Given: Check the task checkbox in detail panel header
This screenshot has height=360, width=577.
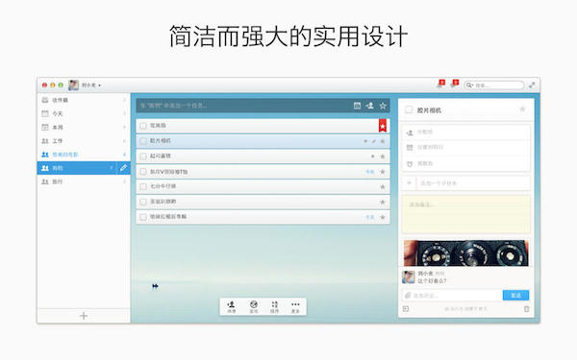Looking at the screenshot, I should point(409,109).
